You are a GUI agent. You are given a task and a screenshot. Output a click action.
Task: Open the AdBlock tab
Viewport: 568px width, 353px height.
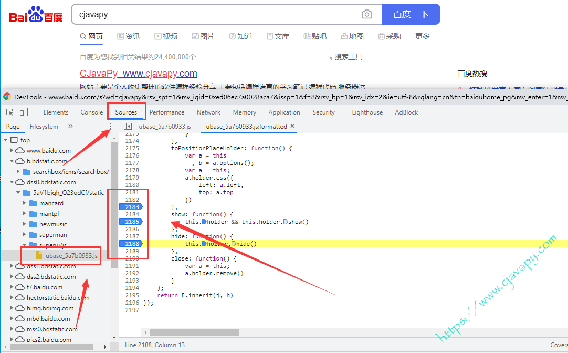(x=406, y=112)
